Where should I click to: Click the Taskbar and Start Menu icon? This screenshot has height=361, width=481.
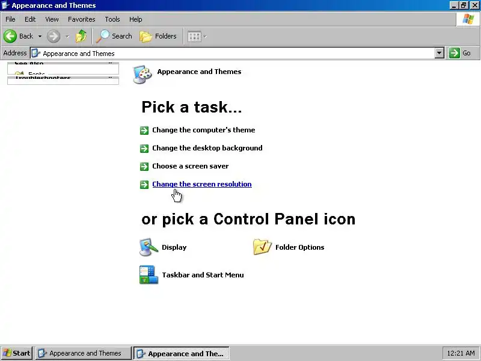pyautogui.click(x=149, y=275)
